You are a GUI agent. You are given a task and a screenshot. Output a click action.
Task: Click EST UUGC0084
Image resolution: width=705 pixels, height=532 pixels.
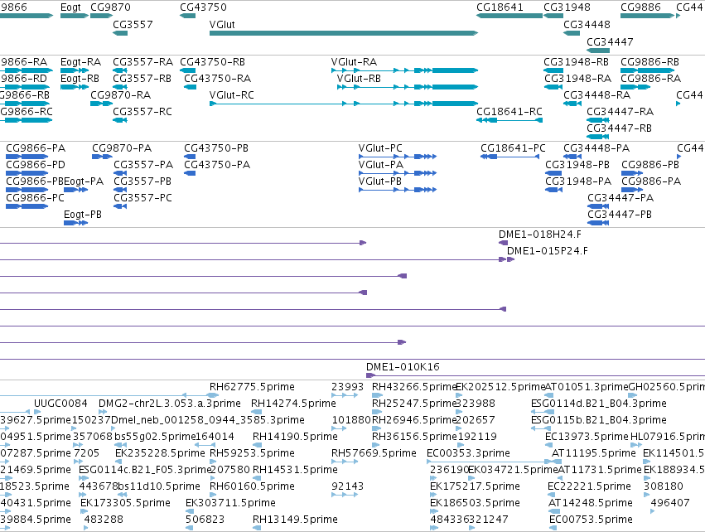(37, 412)
